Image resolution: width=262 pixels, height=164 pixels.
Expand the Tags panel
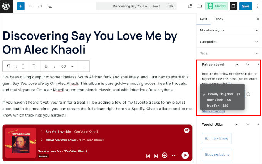pyautogui.click(x=229, y=53)
